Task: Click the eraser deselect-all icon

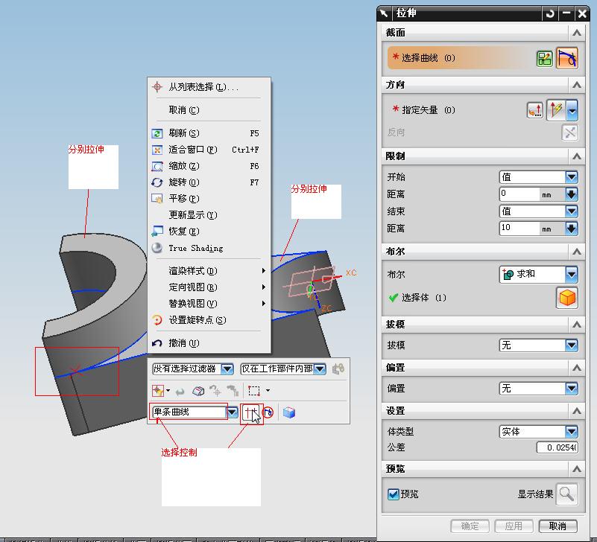Action: [198, 391]
